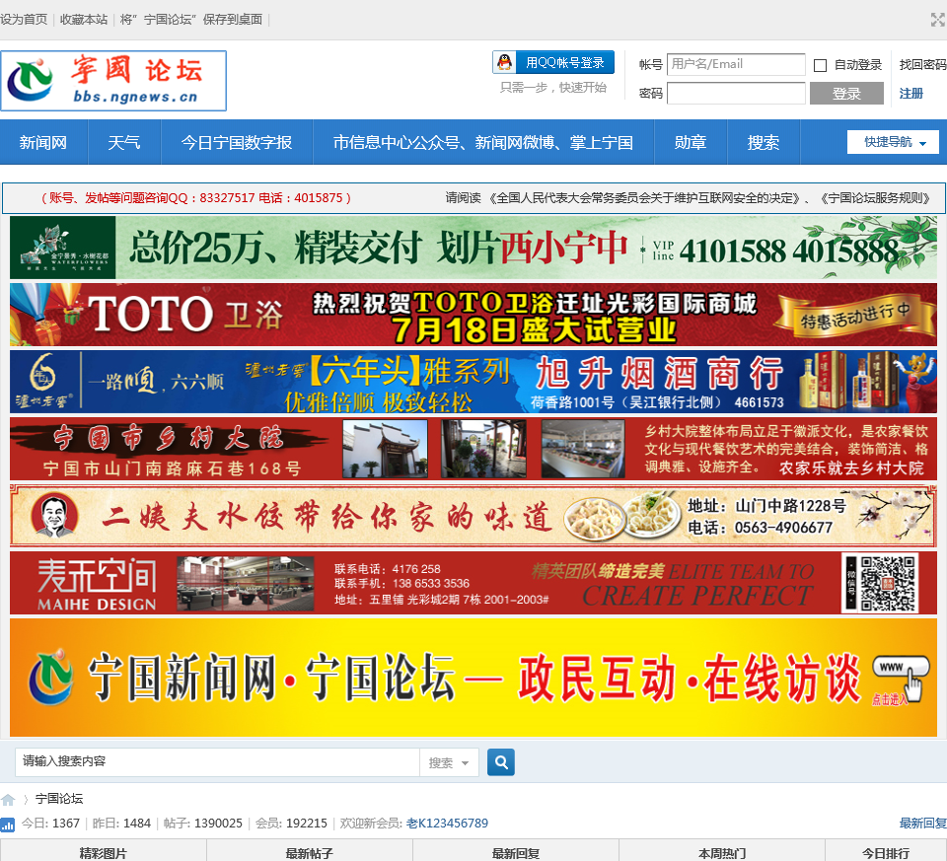
Task: Open the 快捷导航 dropdown
Action: [x=893, y=142]
